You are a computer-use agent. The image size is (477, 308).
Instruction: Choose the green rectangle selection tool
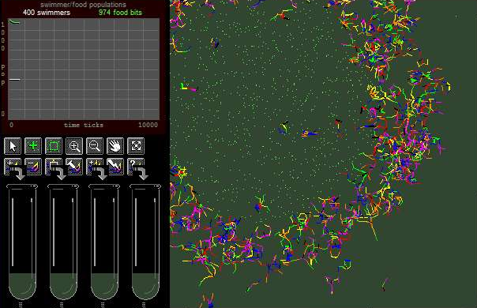(x=54, y=146)
